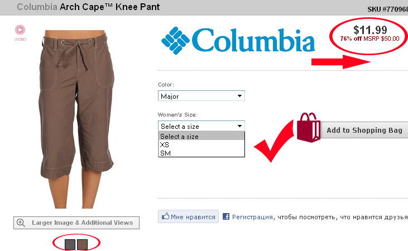Play the product video icon
The image size is (408, 251).
pyautogui.click(x=20, y=30)
